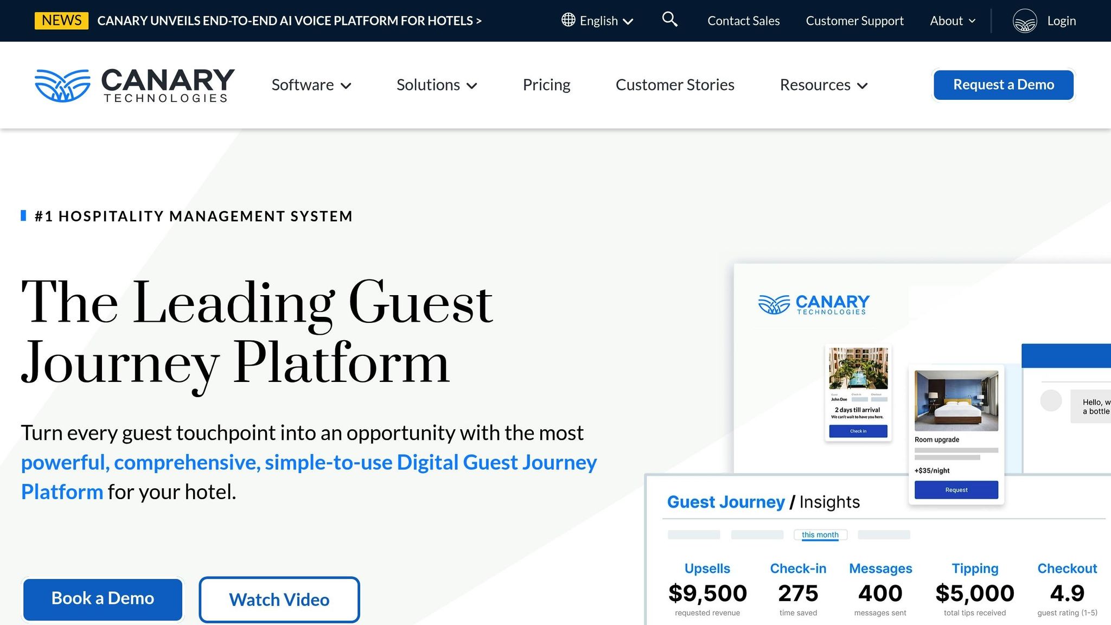The width and height of the screenshot is (1111, 625).
Task: Click the Checkout '4.9' rating value
Action: [1067, 593]
